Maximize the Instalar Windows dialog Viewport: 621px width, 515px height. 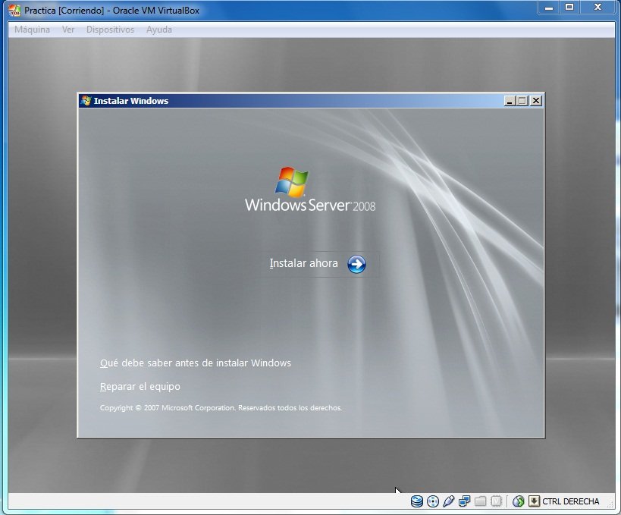coord(522,101)
